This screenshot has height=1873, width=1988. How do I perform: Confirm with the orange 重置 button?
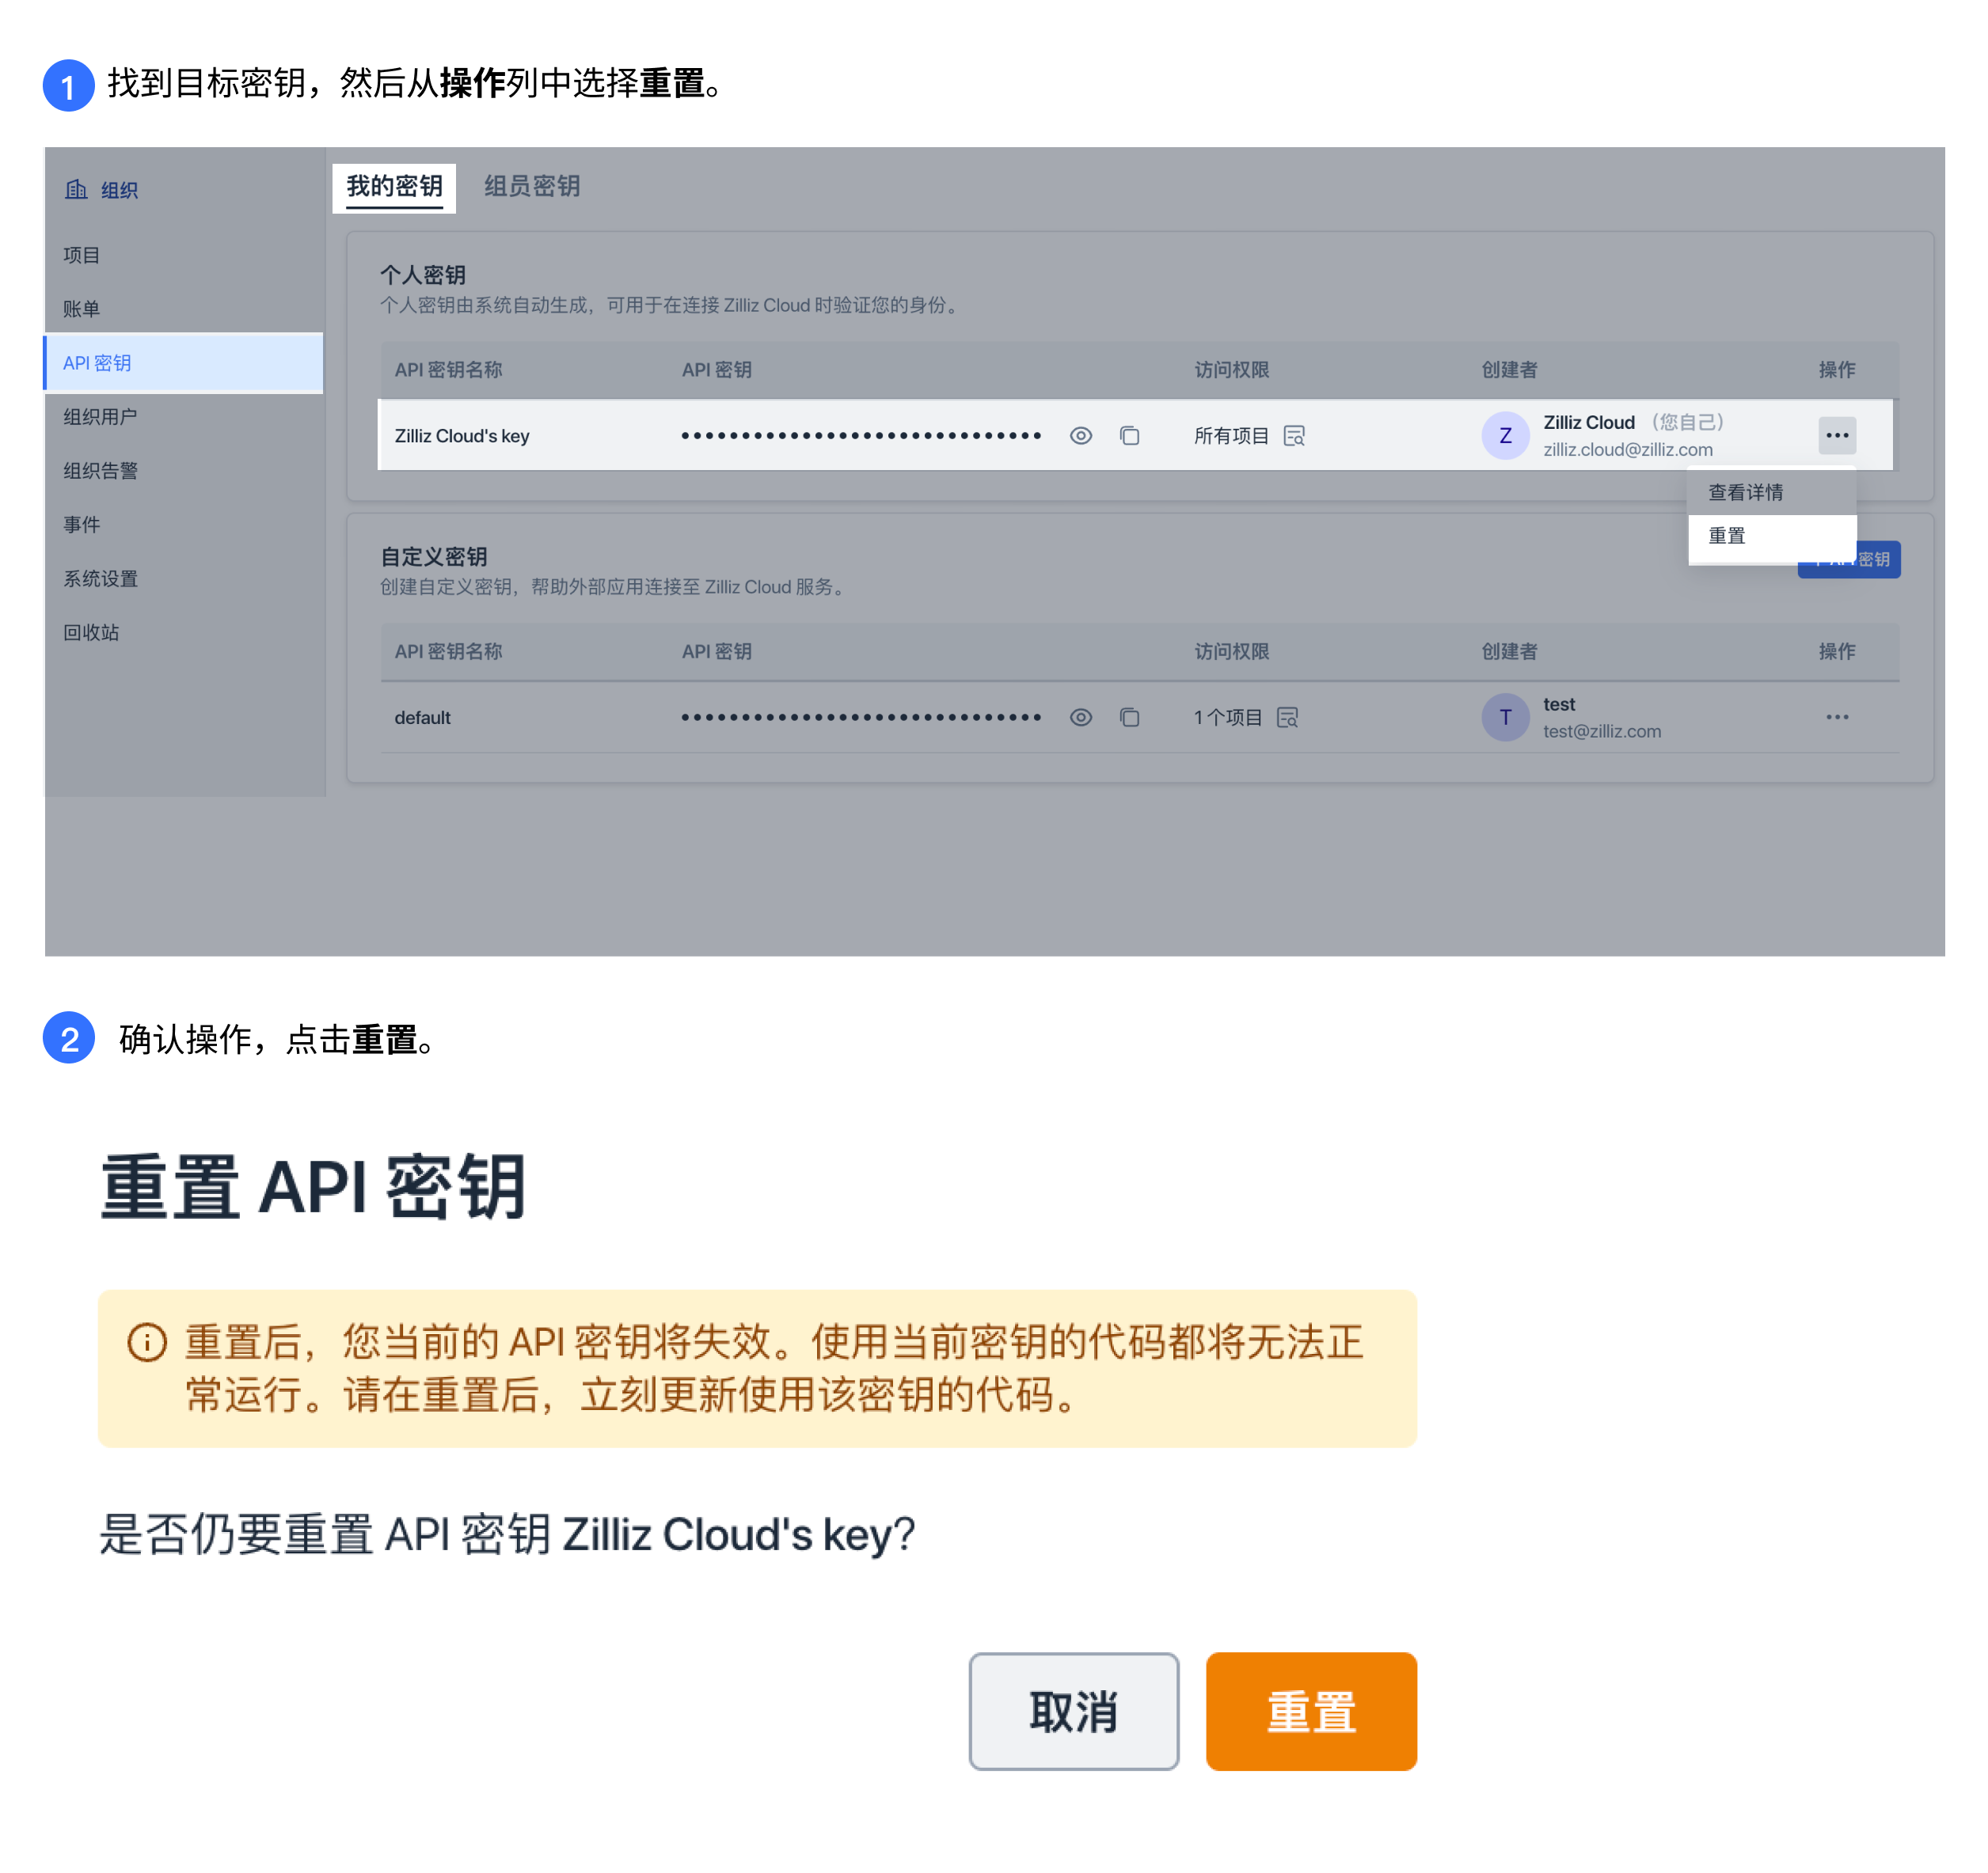(1311, 1711)
